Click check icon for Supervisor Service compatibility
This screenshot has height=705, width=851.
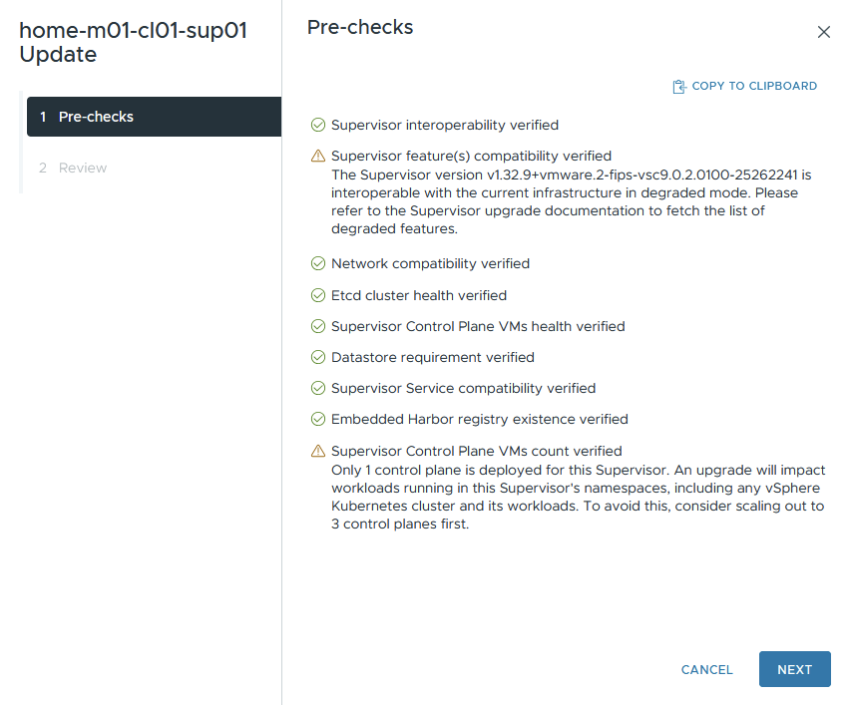pyautogui.click(x=318, y=388)
